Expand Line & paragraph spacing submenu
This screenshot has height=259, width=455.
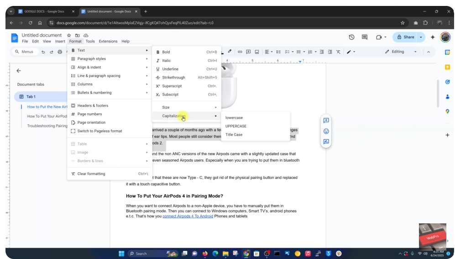click(110, 75)
